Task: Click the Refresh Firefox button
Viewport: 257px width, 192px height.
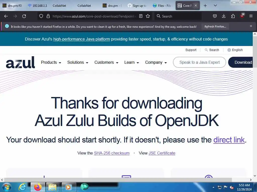Action: (x=215, y=26)
